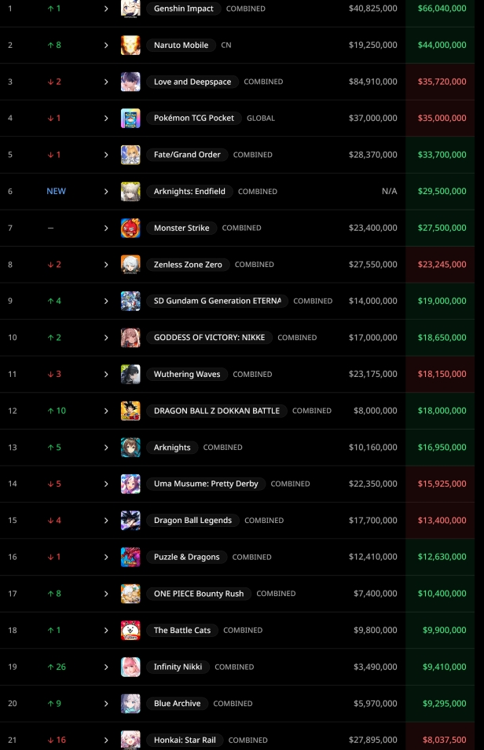This screenshot has height=750, width=484.
Task: Click the $9,410,000 revenue value
Action: tap(444, 667)
